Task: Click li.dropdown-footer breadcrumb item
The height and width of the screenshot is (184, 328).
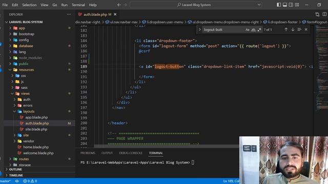Action: coord(280,22)
